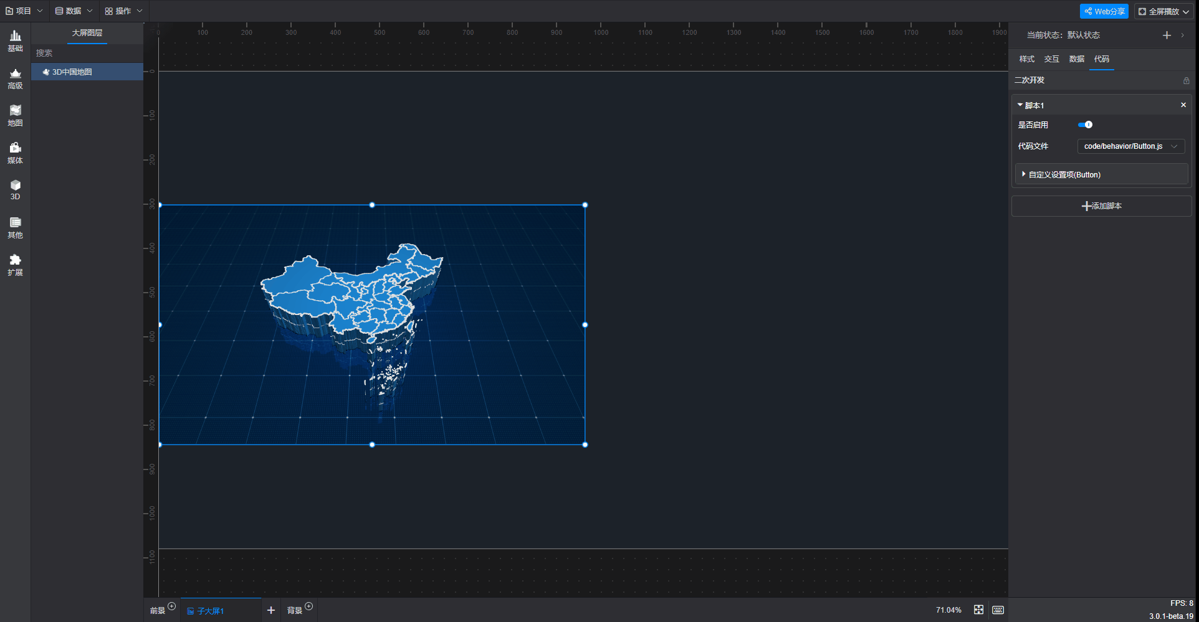Click the right arrow next to the state plus icon

point(1182,35)
